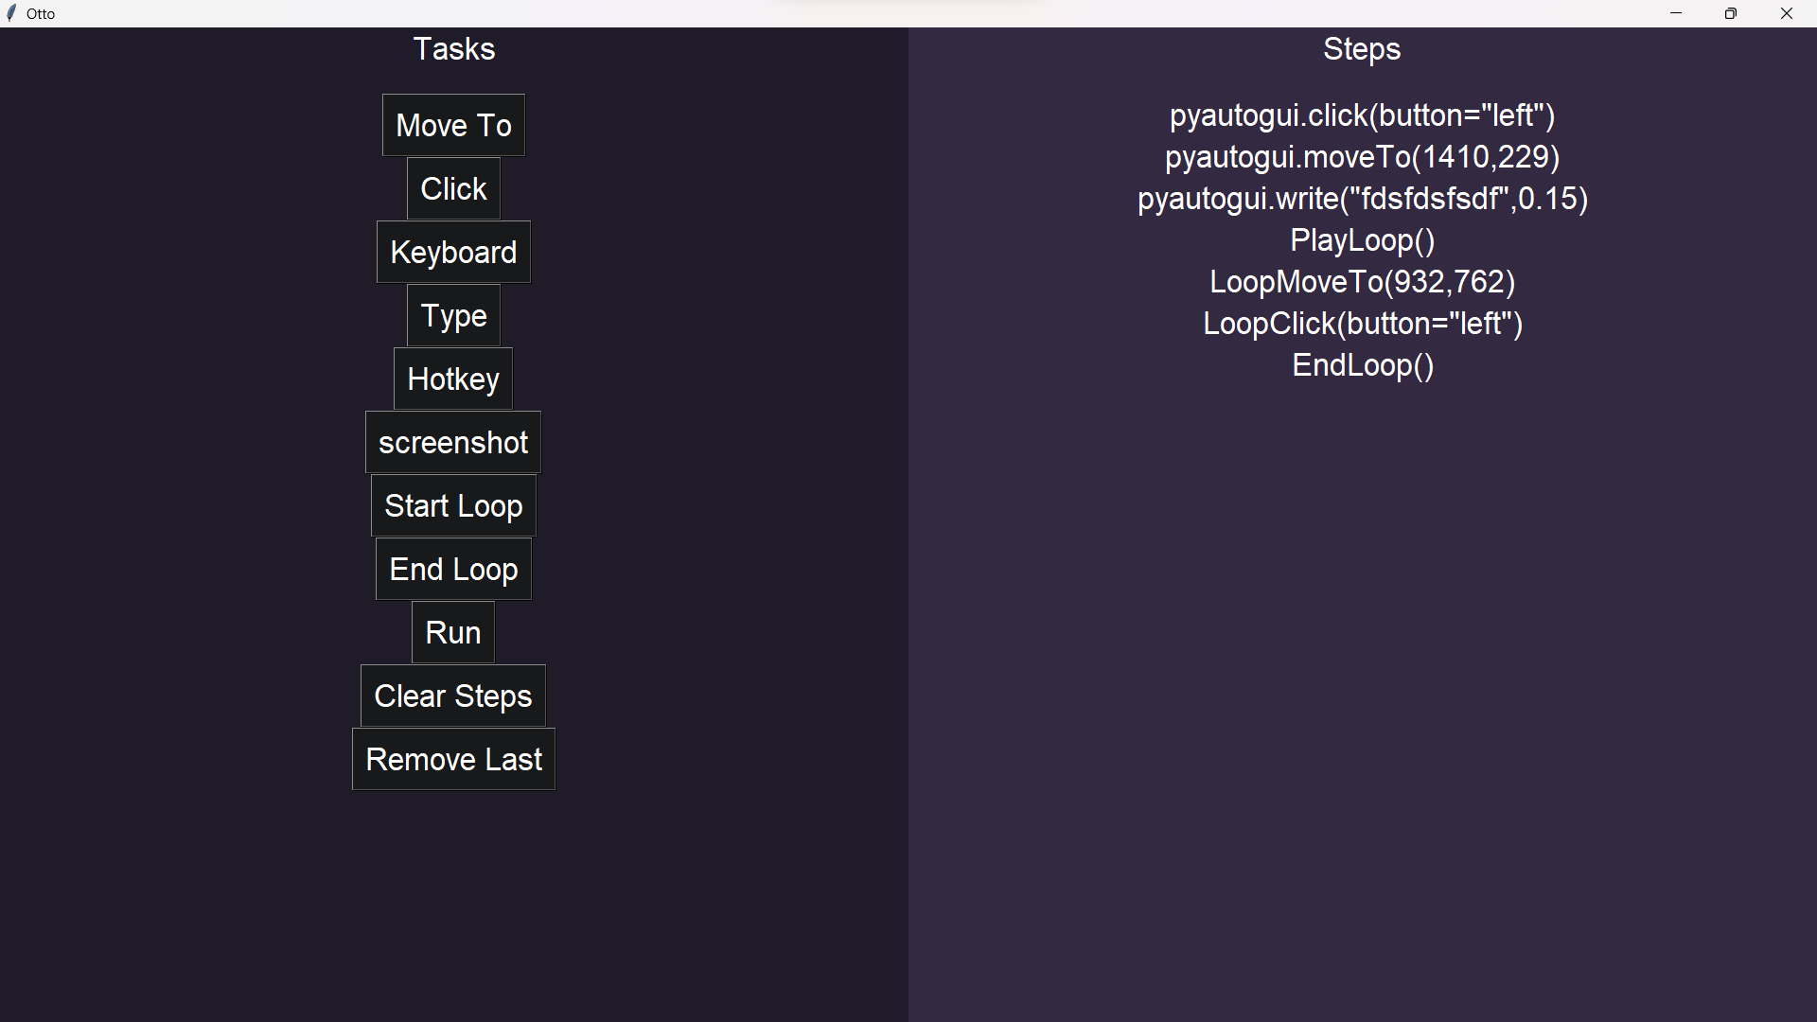Minimize the Otto window
The image size is (1817, 1022).
pyautogui.click(x=1676, y=13)
